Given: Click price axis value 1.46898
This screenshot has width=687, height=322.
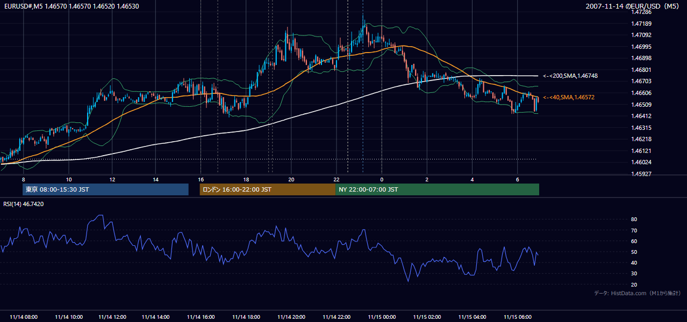Looking at the screenshot, I should [x=641, y=58].
